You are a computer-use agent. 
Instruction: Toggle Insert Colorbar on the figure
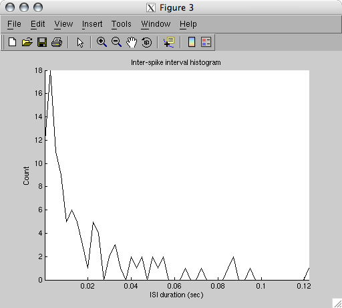tap(192, 42)
